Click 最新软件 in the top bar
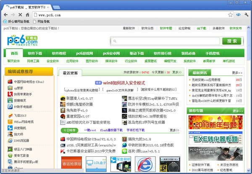 129,28
